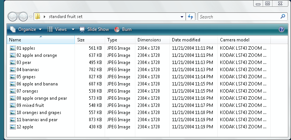Image resolution: width=291 pixels, height=140 pixels.
Task: Sort by the Size column header
Action: point(90,40)
